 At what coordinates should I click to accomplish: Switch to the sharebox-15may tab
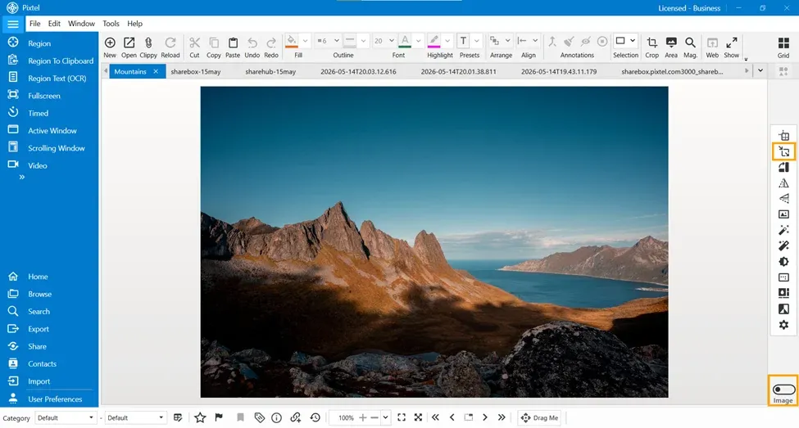tap(196, 72)
